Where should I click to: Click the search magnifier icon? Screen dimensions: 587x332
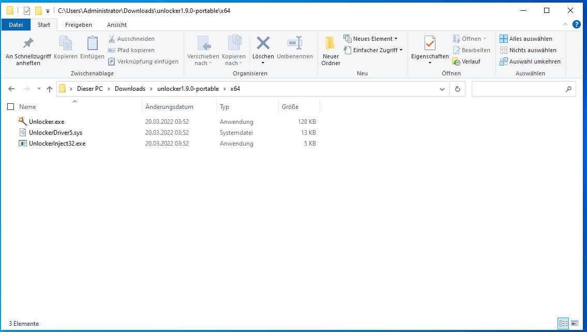click(x=568, y=89)
